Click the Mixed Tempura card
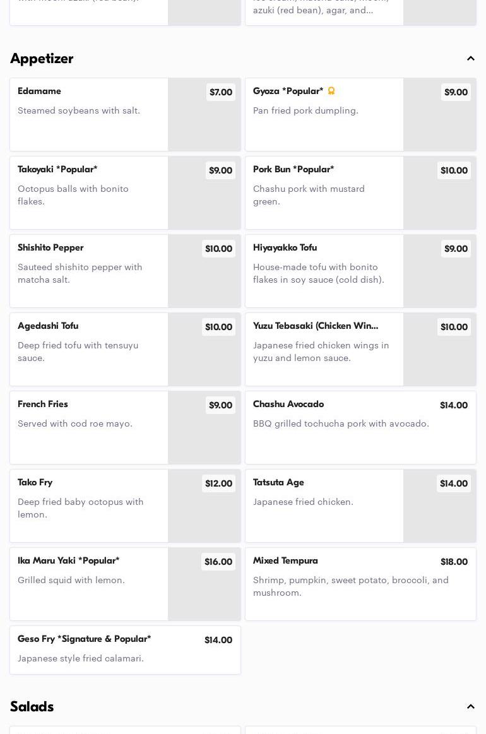This screenshot has height=734, width=486. click(x=360, y=584)
